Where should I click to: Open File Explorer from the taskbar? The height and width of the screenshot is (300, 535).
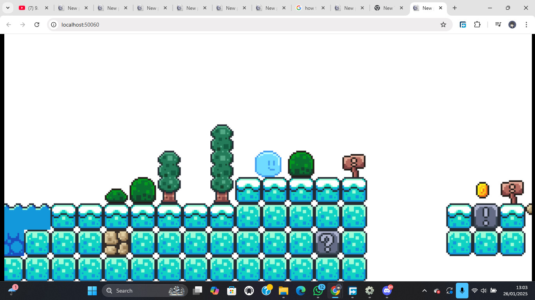(284, 291)
